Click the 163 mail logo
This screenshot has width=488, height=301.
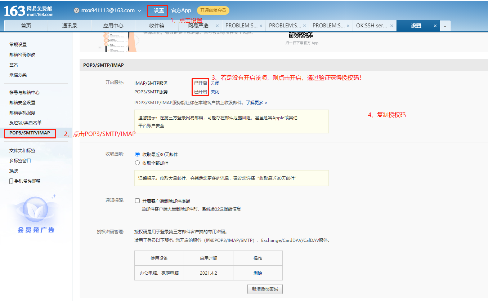(x=29, y=10)
